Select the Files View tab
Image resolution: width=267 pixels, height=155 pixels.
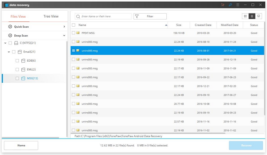click(18, 16)
